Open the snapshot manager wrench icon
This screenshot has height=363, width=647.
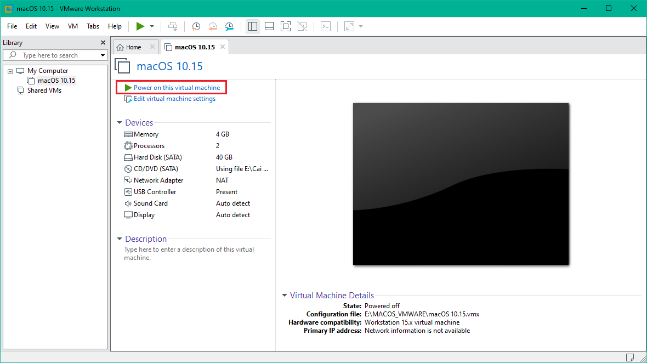click(229, 26)
